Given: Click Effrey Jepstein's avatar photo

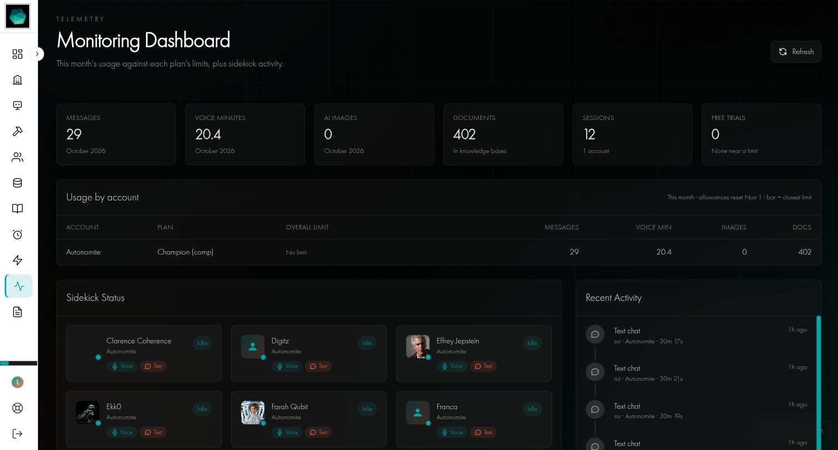Looking at the screenshot, I should tap(418, 347).
